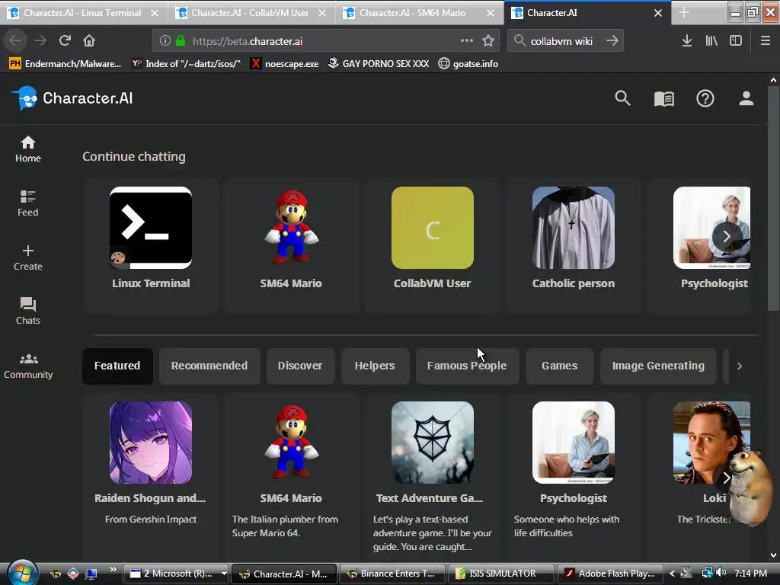Open the goatse.info bookmark

pos(468,64)
